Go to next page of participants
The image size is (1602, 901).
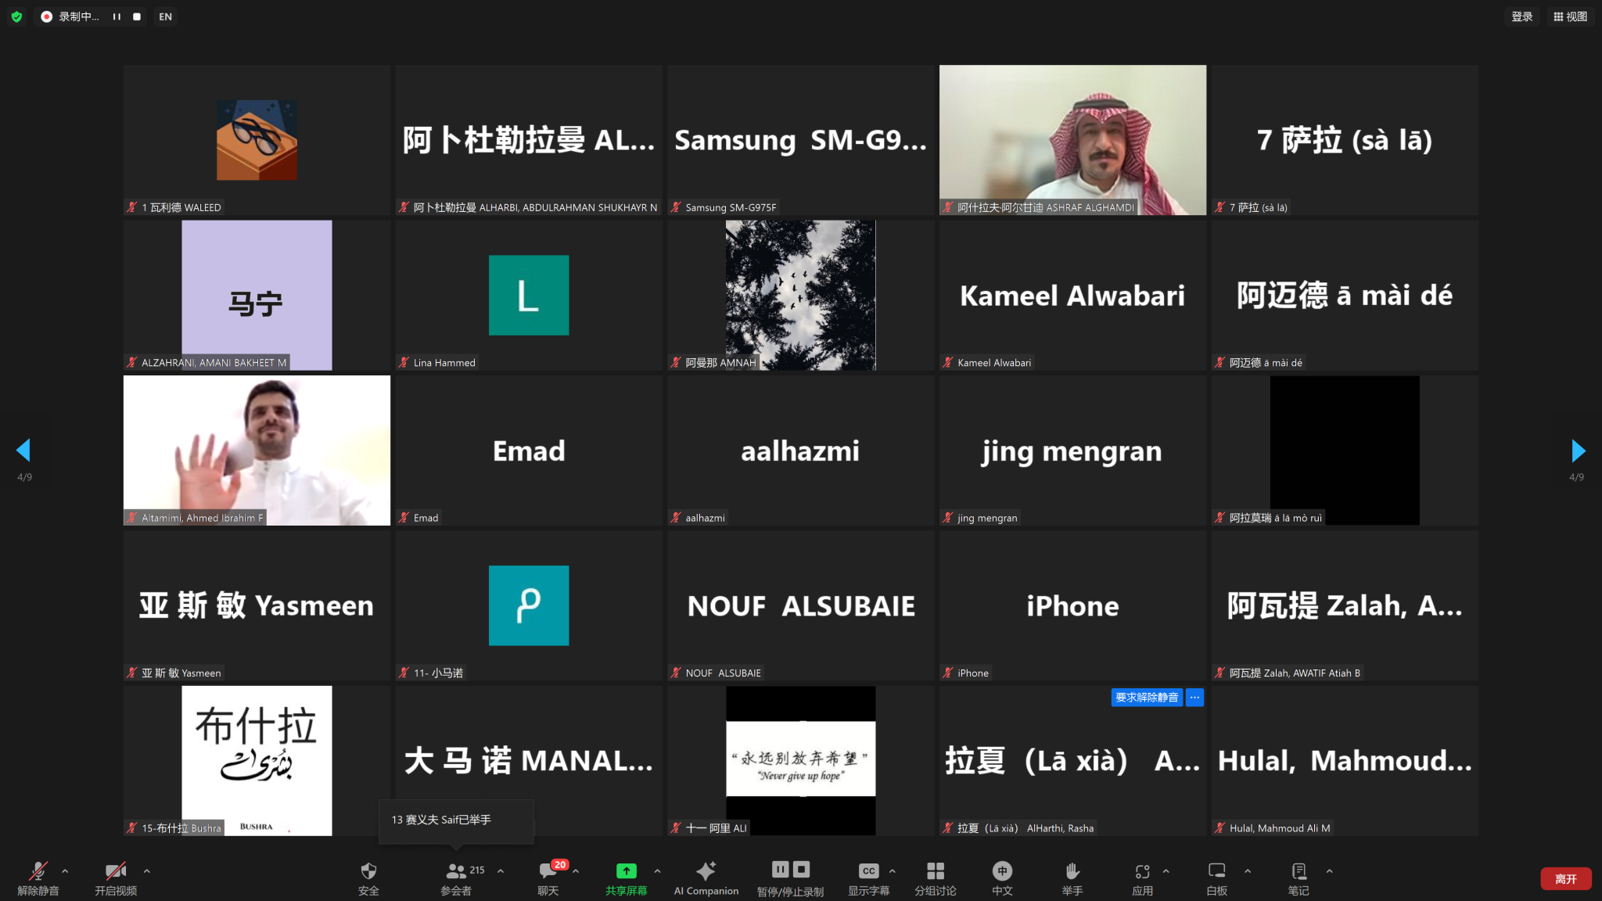click(x=1578, y=450)
